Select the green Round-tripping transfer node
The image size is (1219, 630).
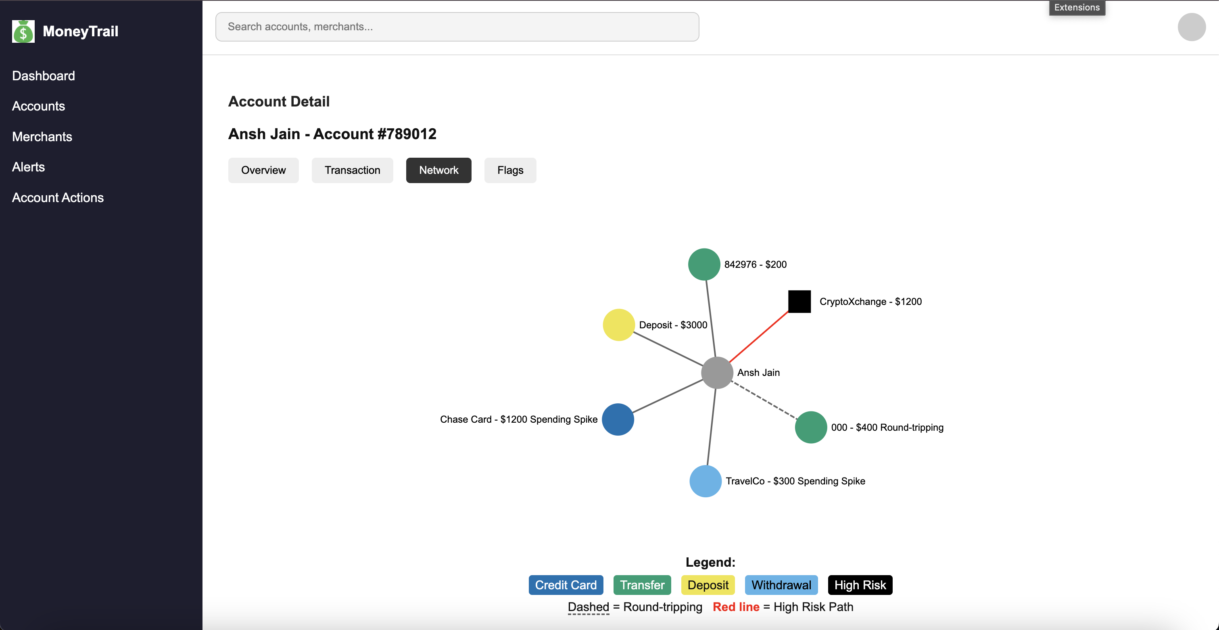(x=811, y=427)
